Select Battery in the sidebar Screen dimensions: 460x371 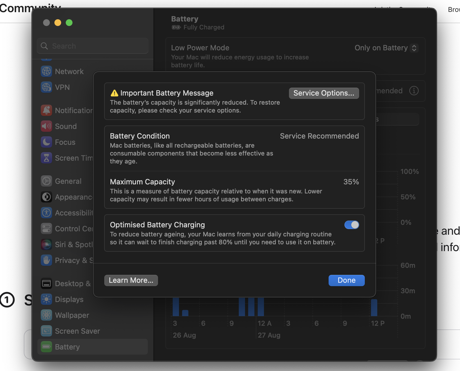pyautogui.click(x=93, y=347)
